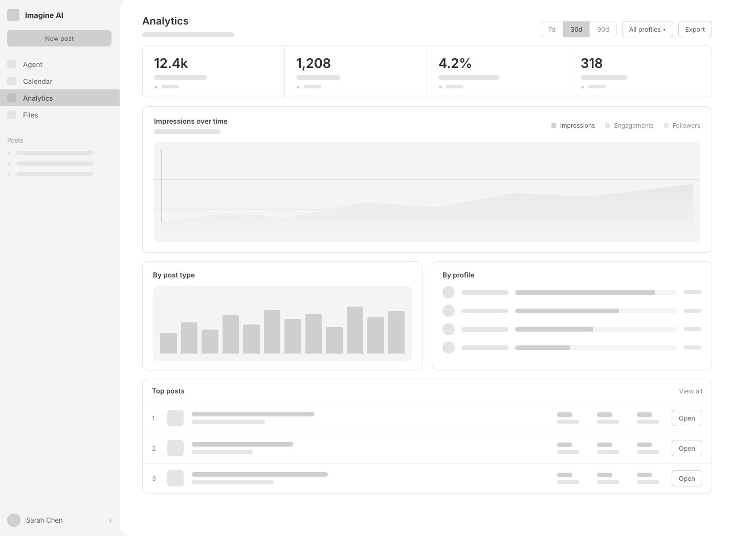Toggle the Impressions legend series

(573, 126)
